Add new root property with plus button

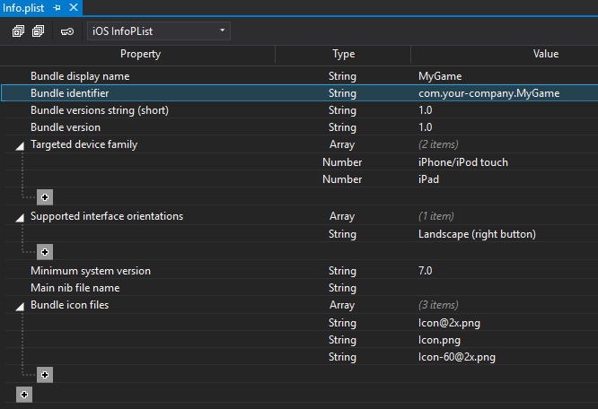click(24, 394)
